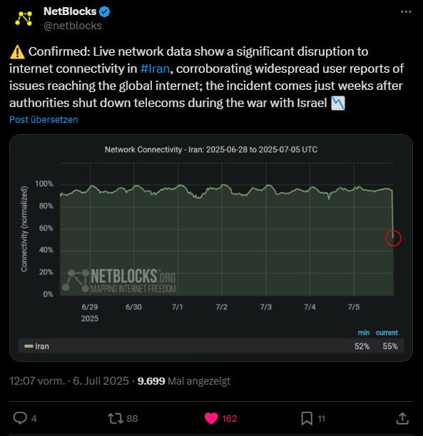Follow the #Iran hashtag link
Image resolution: width=423 pixels, height=436 pixels.
tap(155, 69)
